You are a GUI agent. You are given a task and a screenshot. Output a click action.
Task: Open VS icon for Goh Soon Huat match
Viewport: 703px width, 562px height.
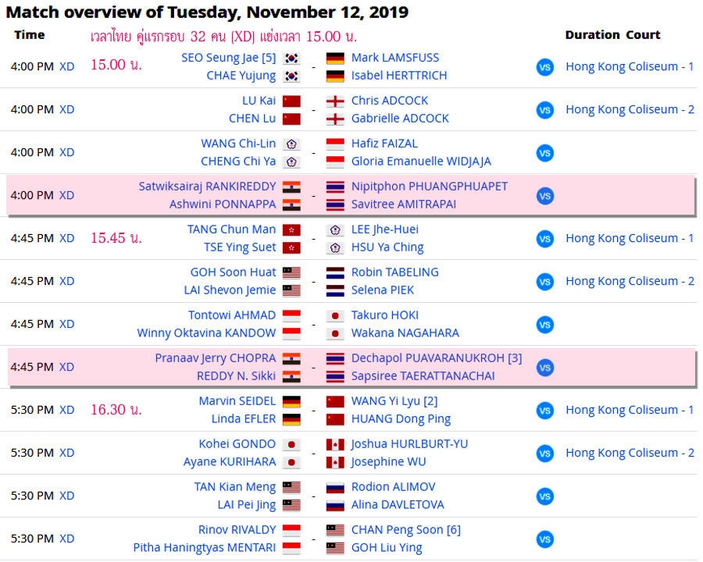544,282
